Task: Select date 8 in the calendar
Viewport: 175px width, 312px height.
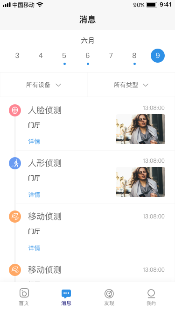Action: coord(134,56)
